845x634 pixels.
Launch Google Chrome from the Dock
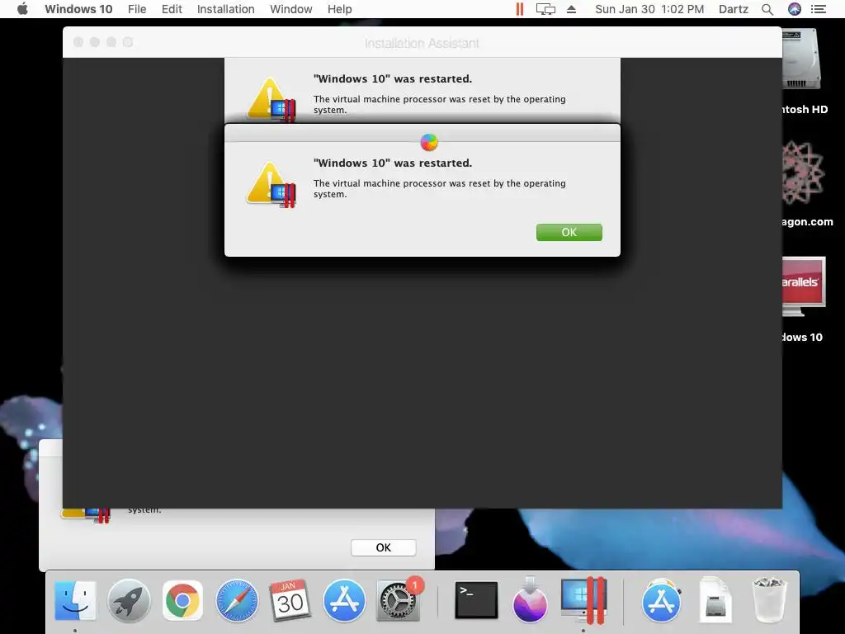[182, 600]
